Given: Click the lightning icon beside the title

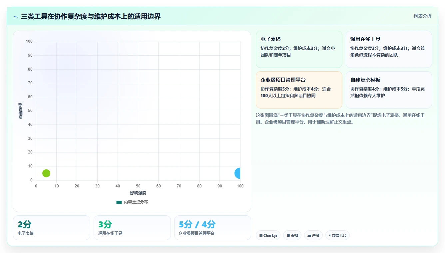Looking at the screenshot, I should pos(16,17).
